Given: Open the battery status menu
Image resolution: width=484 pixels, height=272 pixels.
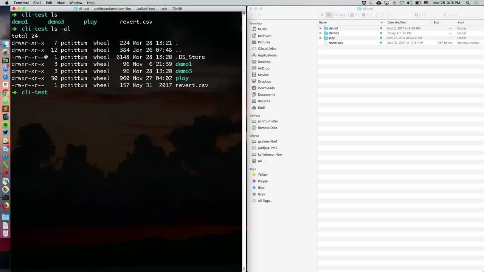Looking at the screenshot, I should pos(418,3).
